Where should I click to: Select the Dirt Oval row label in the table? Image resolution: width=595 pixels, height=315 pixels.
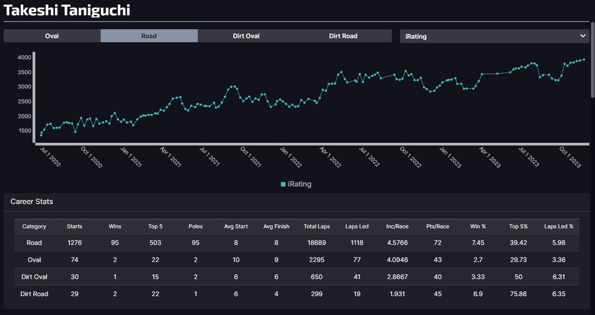[34, 277]
